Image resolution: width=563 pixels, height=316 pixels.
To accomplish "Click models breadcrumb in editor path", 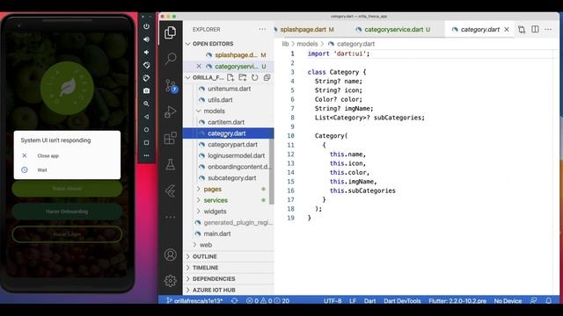I will coord(307,44).
